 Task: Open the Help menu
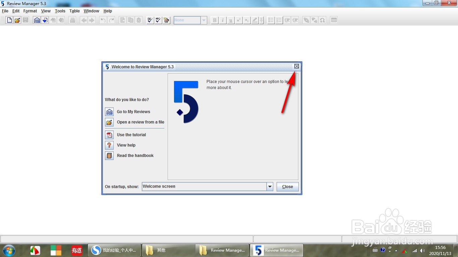tap(108, 11)
